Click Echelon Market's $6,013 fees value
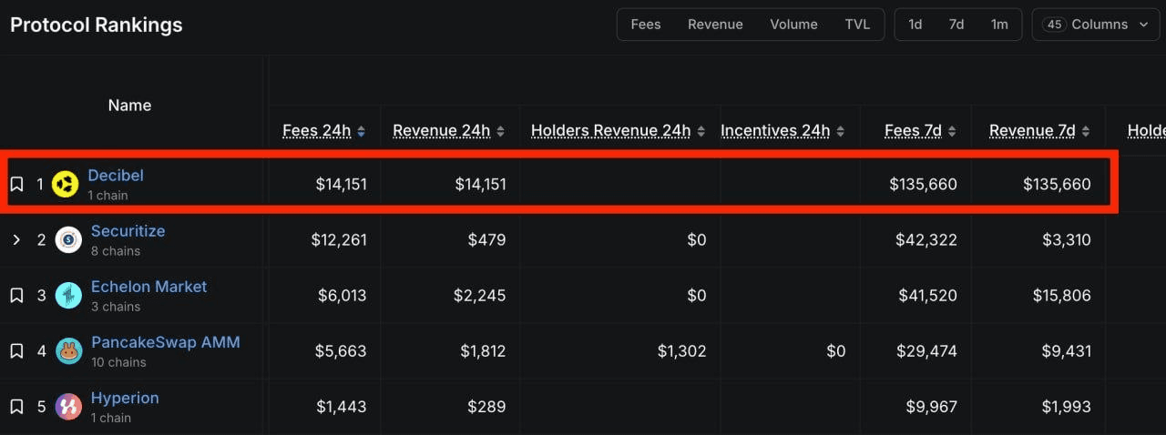The height and width of the screenshot is (435, 1166). 342,296
